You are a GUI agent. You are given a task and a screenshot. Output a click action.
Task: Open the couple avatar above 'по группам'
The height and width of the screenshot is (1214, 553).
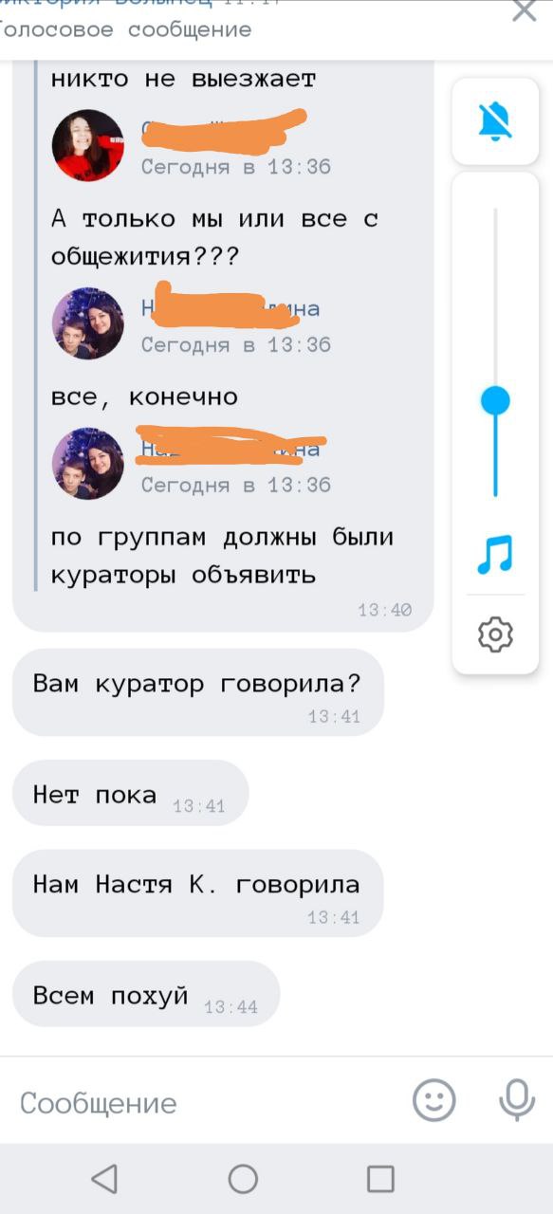tap(88, 464)
